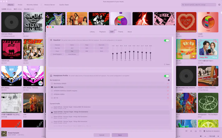Image resolution: width=222 pixels, height=138 pixels.
Task: Switch to Library settings tab
Action: click(x=92, y=32)
